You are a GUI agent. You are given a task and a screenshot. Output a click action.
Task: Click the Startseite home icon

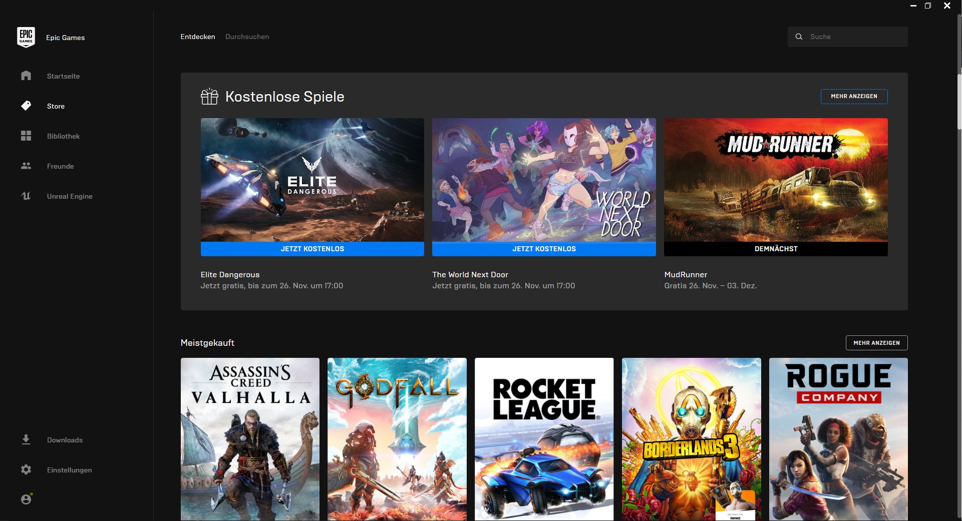(26, 76)
